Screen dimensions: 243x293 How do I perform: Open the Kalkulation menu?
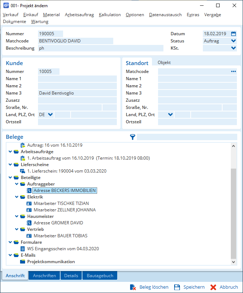point(110,15)
